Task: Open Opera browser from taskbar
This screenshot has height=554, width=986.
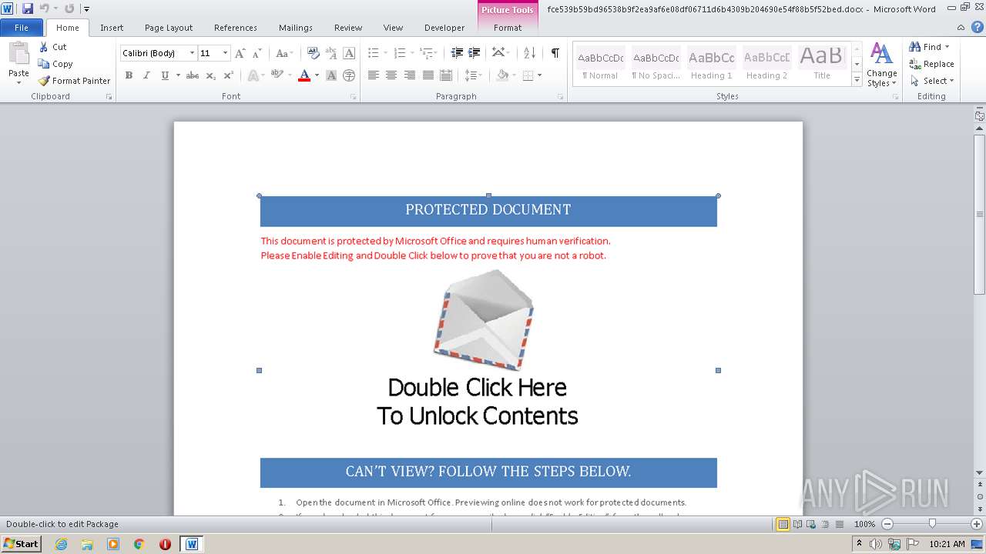Action: click(165, 544)
